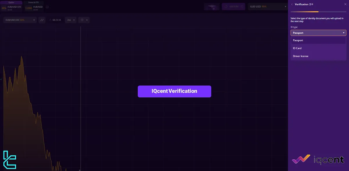Click the iqcent logo in the sidebar

point(318,159)
